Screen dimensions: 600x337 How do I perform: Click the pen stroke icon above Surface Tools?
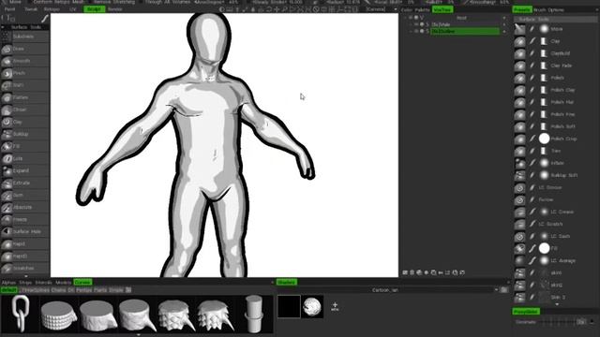(x=45, y=19)
